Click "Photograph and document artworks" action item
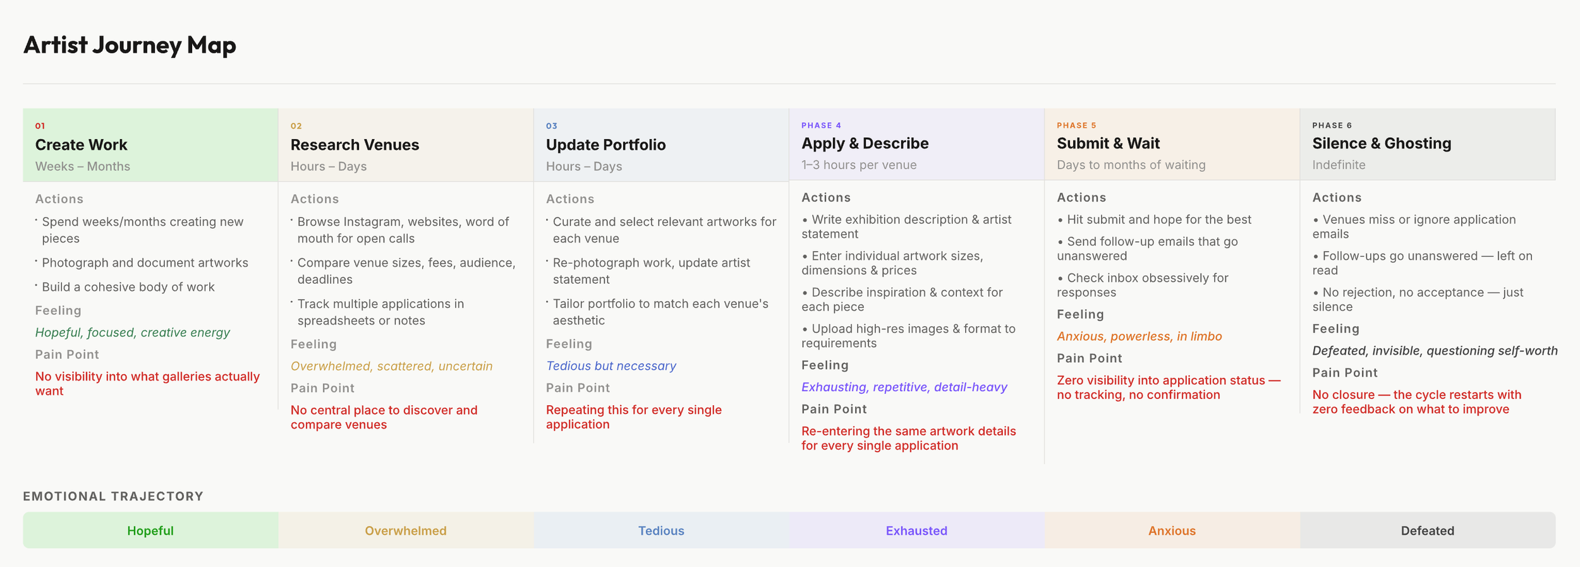The image size is (1580, 567). tap(145, 262)
